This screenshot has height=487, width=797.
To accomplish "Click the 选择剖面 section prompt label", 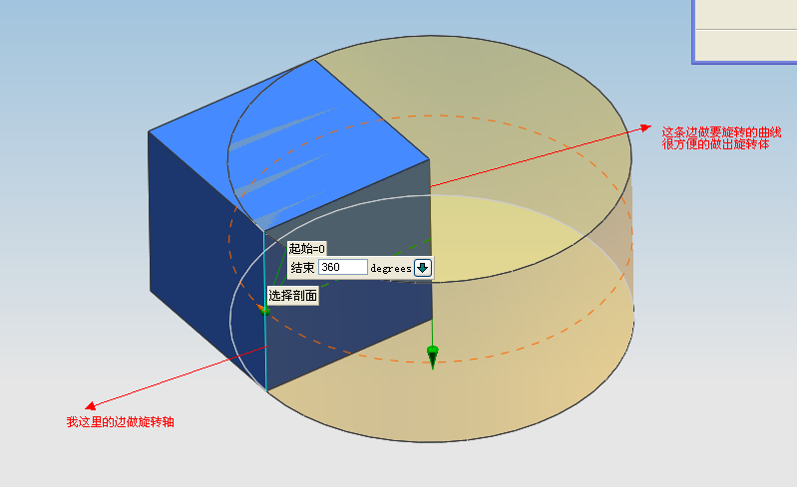I will tap(293, 295).
